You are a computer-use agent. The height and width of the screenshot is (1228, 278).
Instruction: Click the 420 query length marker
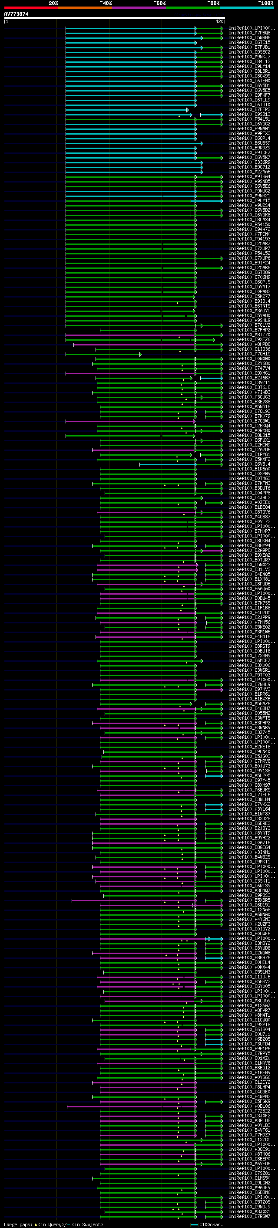tap(219, 21)
